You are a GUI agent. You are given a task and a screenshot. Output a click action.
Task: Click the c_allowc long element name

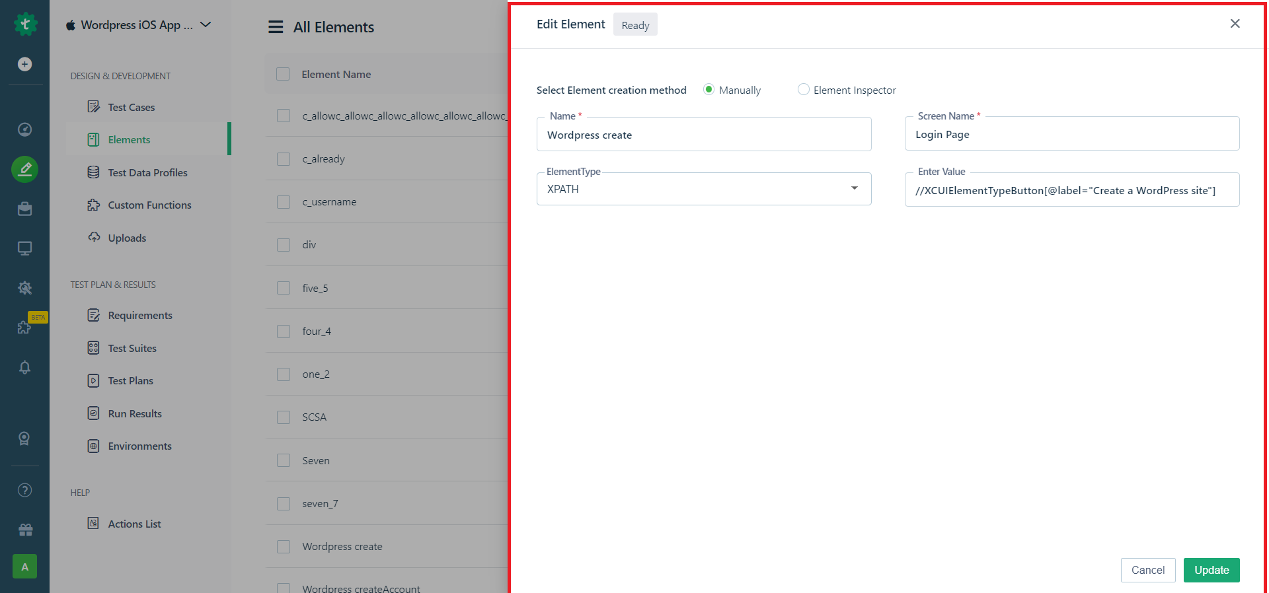pyautogui.click(x=404, y=116)
